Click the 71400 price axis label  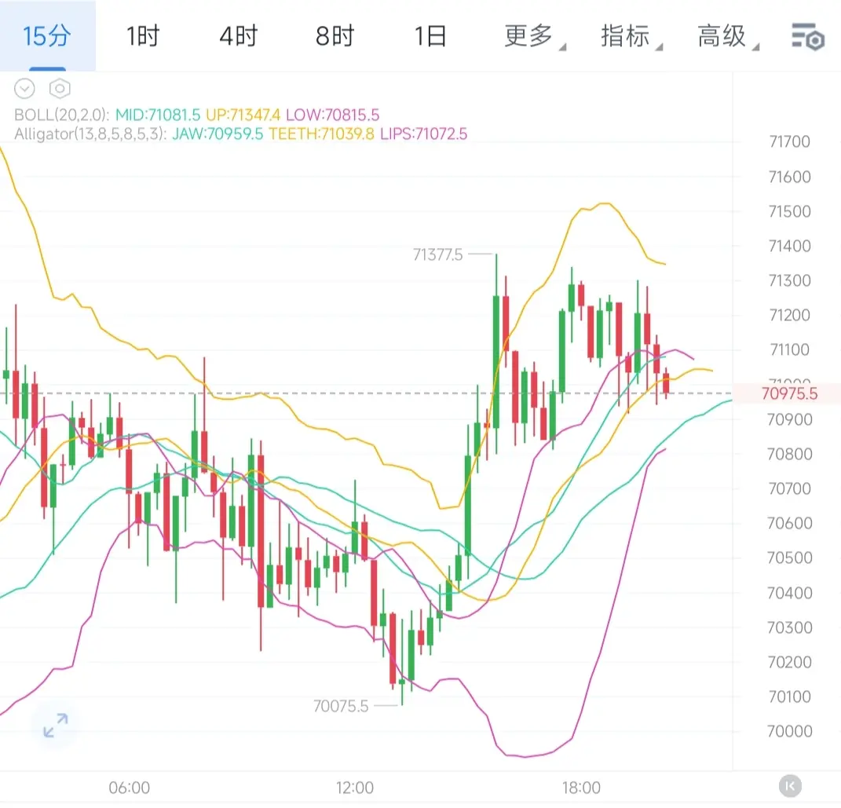(789, 246)
